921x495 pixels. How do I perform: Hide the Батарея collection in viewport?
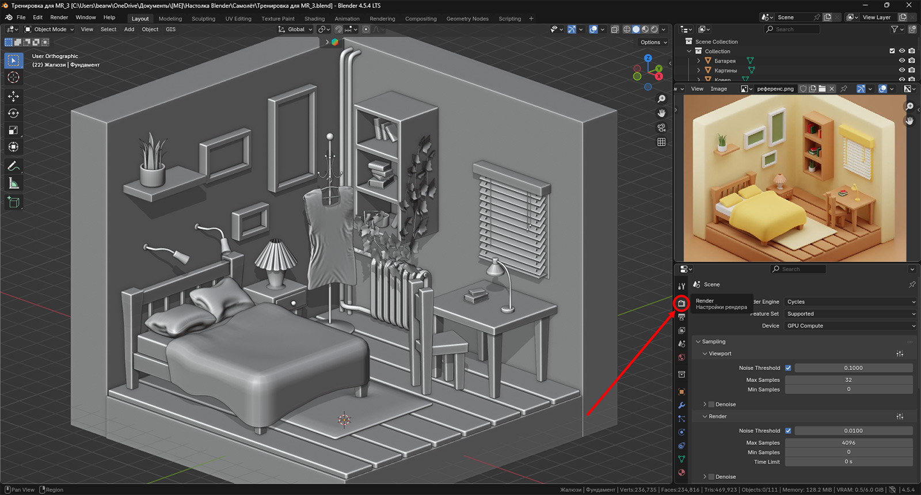click(x=902, y=60)
